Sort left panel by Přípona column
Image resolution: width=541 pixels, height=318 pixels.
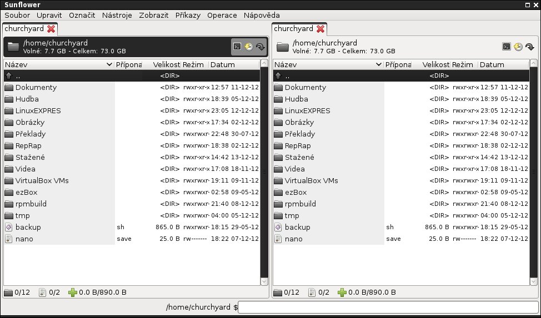click(128, 64)
